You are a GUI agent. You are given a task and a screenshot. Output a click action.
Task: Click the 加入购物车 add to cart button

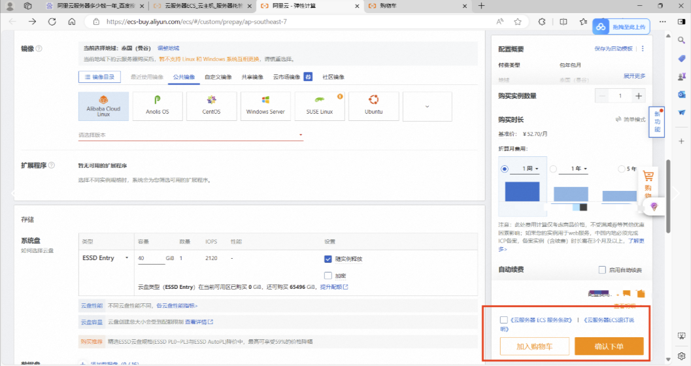534,346
